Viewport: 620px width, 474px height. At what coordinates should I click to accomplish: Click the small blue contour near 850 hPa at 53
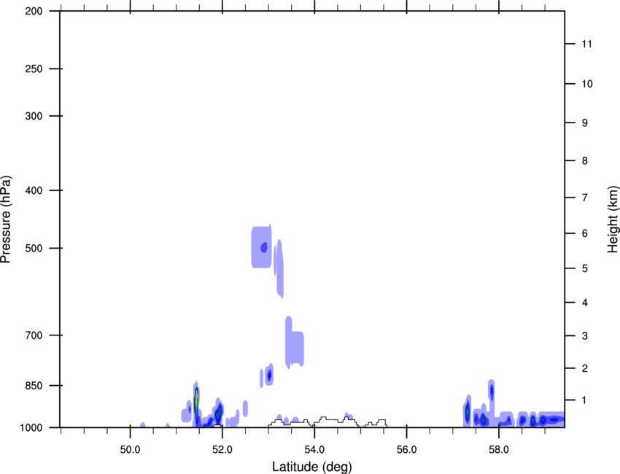(x=270, y=374)
